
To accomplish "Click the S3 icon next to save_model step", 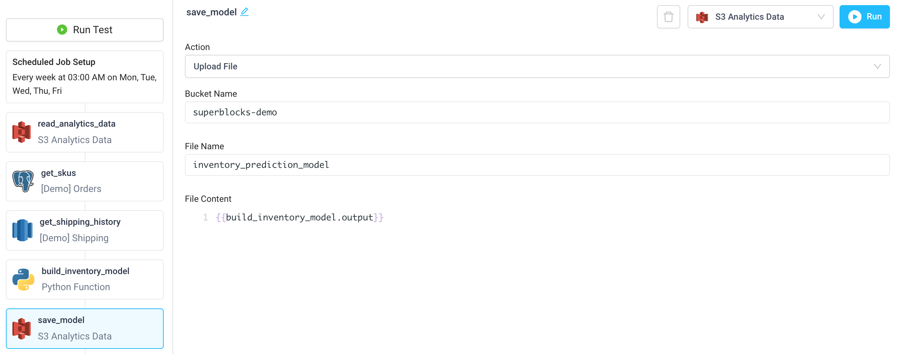I will coord(22,328).
